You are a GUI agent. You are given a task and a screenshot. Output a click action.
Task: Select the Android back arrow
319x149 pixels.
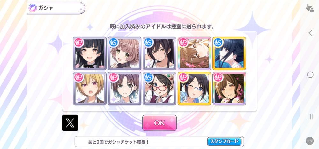click(310, 33)
